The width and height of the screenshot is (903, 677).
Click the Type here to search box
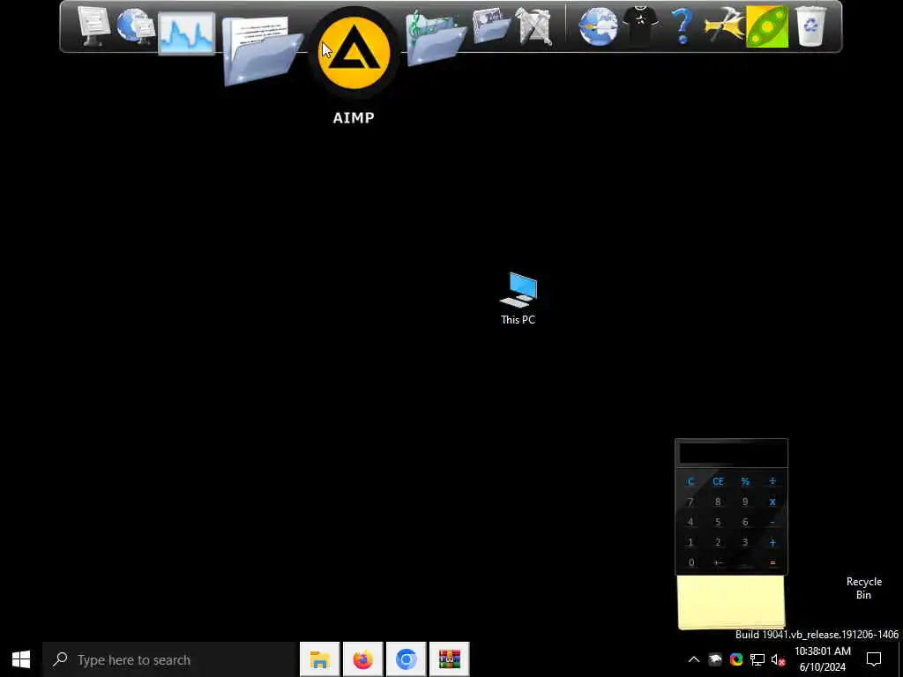[x=169, y=659]
